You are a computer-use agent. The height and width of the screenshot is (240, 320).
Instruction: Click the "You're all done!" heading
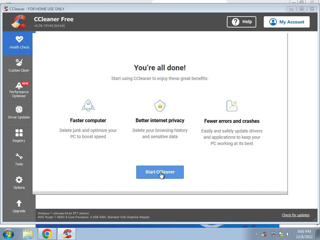point(160,68)
